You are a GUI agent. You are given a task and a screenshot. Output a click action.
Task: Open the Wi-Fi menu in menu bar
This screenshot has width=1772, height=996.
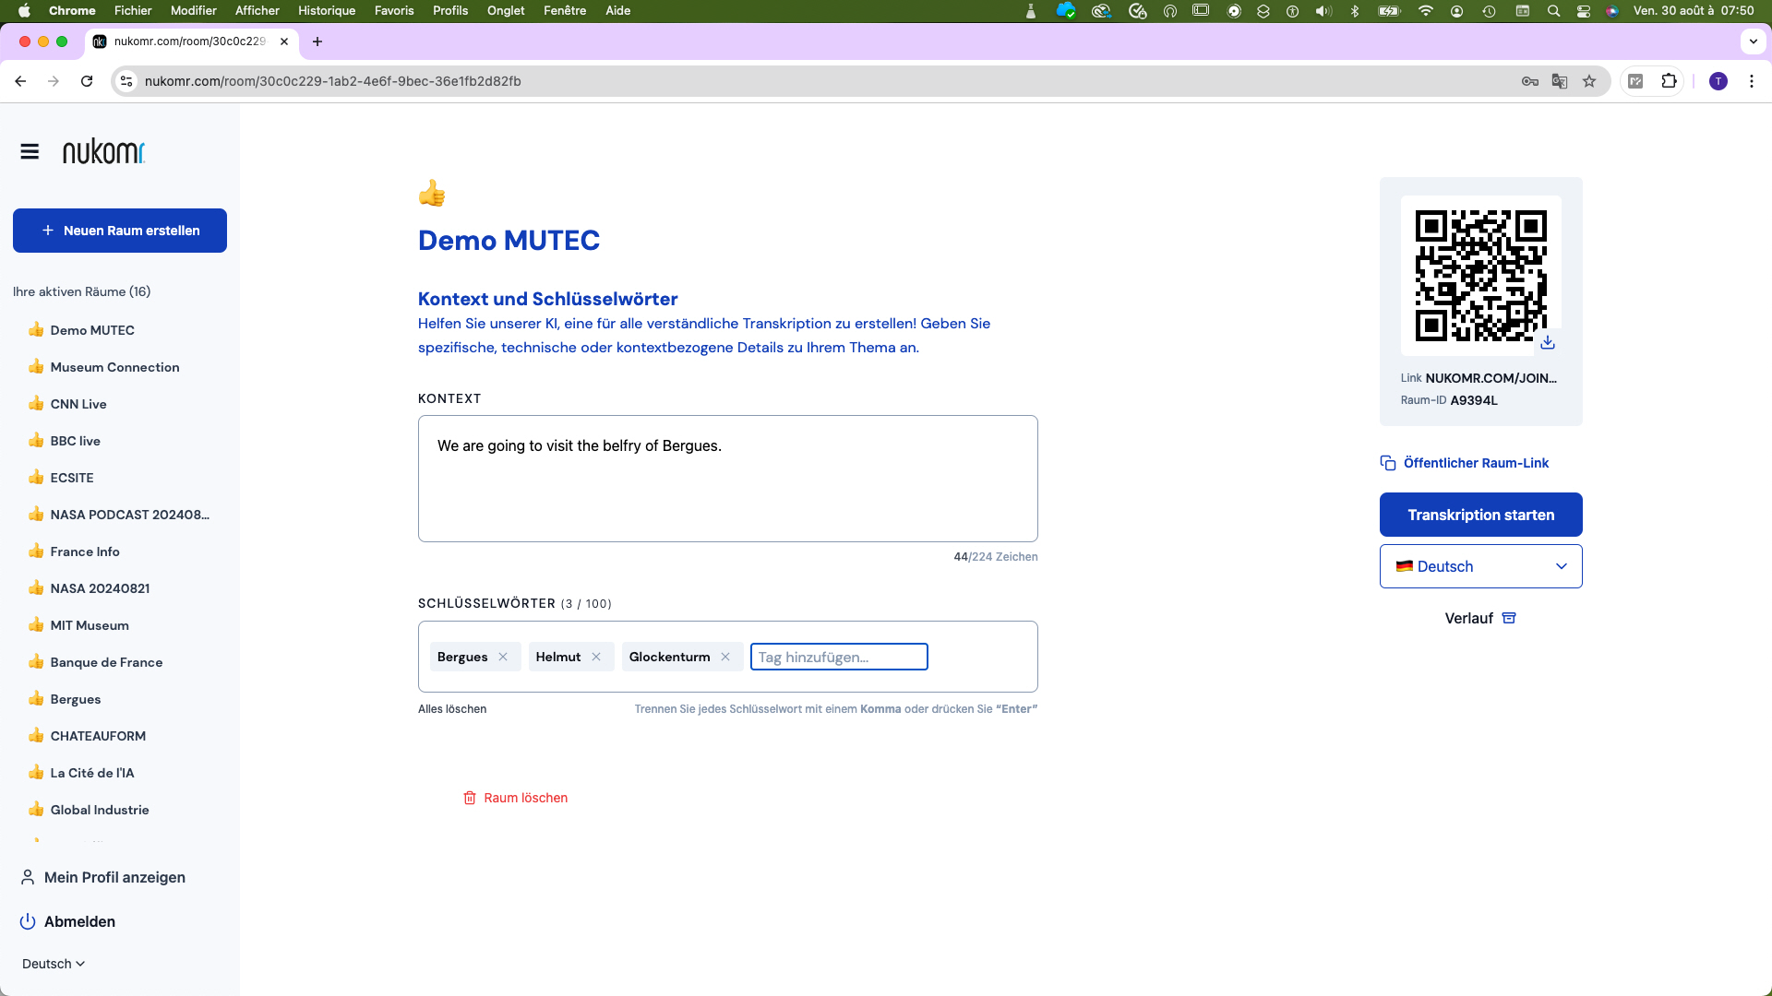click(x=1426, y=11)
